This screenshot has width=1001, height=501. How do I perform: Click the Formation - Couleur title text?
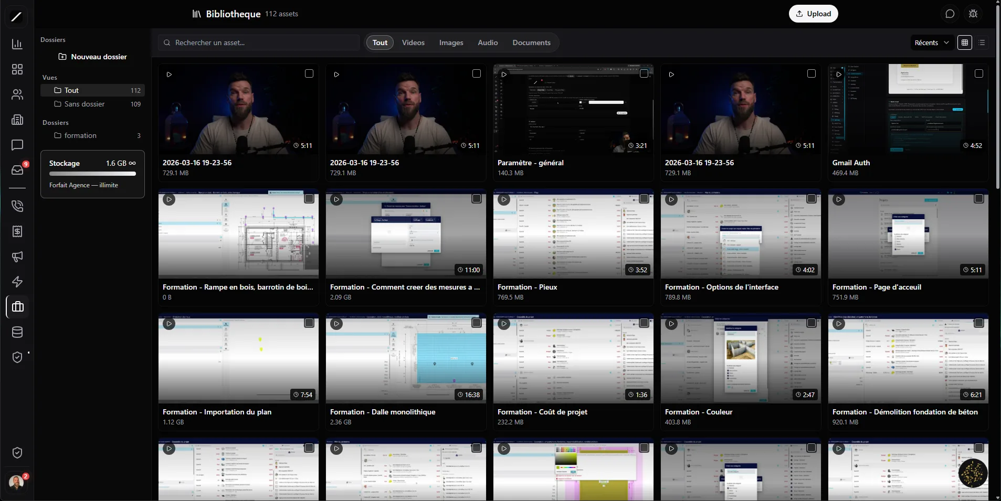(x=698, y=412)
